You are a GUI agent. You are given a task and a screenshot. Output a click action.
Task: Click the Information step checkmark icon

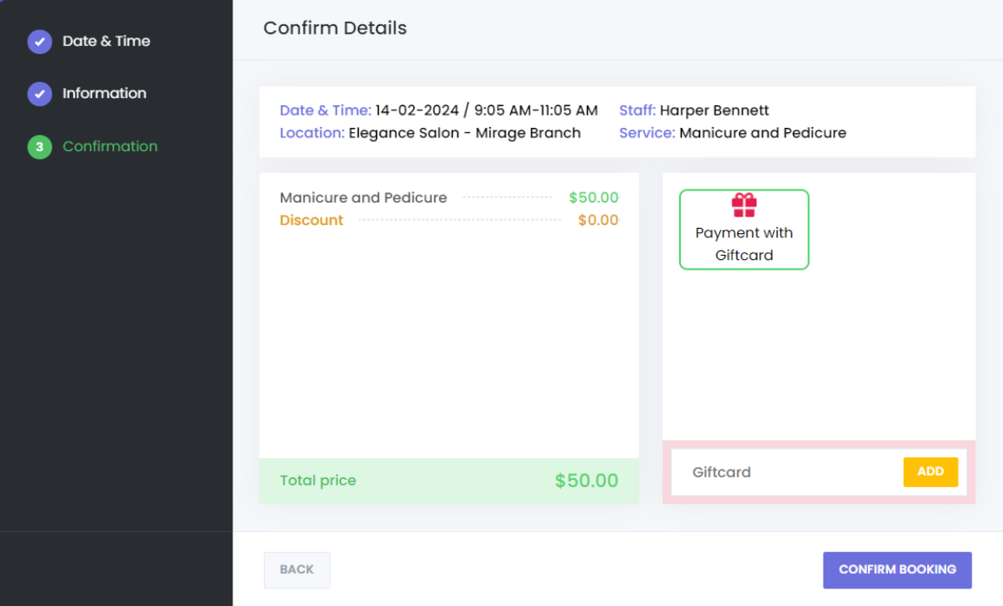(x=39, y=94)
